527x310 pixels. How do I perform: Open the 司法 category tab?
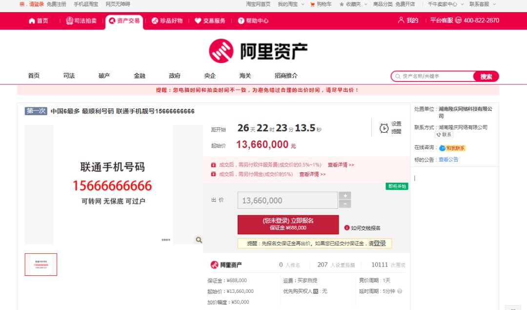click(69, 76)
